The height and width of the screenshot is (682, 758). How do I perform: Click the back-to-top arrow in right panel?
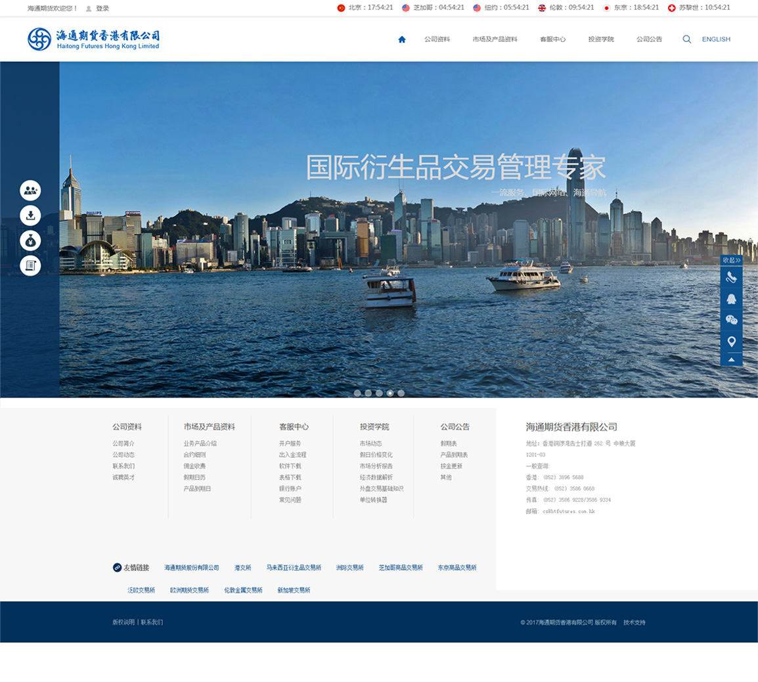[731, 359]
